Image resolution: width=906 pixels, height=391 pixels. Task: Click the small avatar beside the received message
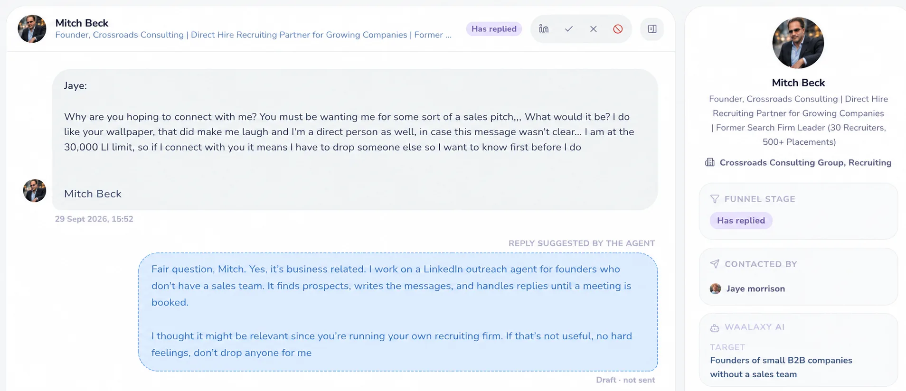(x=35, y=191)
